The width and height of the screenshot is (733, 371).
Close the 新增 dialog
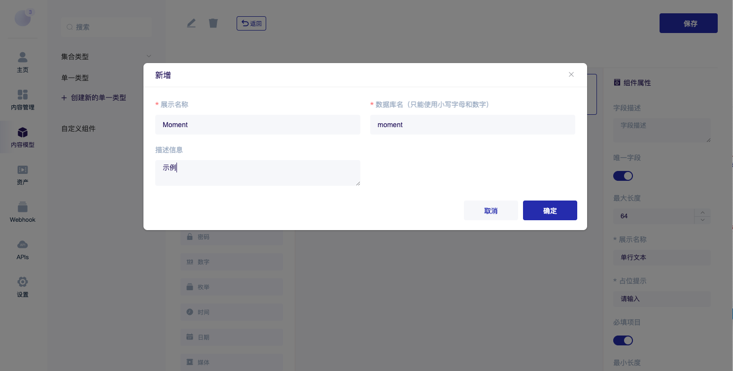[x=571, y=74]
